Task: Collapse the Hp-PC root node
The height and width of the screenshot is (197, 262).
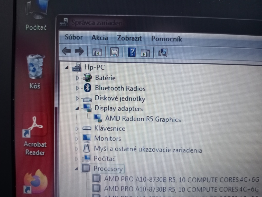Action: click(x=67, y=67)
